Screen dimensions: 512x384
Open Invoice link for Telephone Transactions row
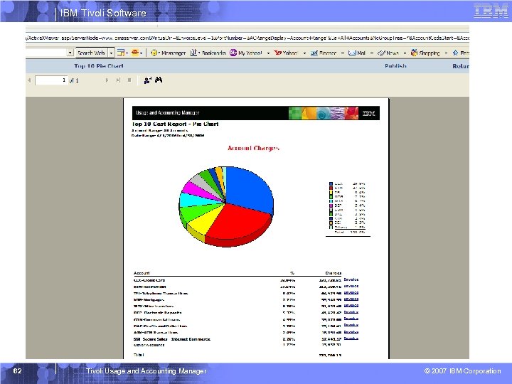click(x=351, y=293)
